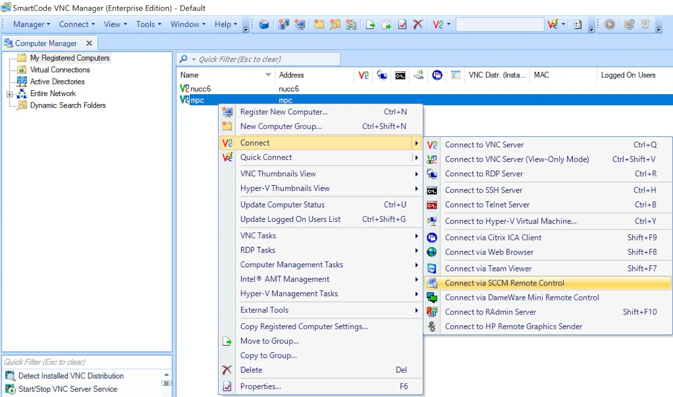Choose Connect via SCCM Remote Control
This screenshot has width=673, height=397.
tap(547, 283)
